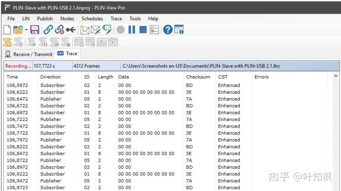Click the reset arrow-to-dot icon
This screenshot has width=341, height=191.
tap(71, 30)
